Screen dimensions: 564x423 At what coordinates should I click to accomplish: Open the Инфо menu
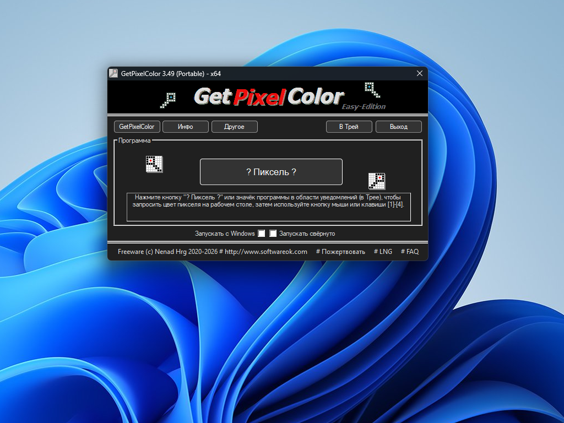[x=185, y=127]
